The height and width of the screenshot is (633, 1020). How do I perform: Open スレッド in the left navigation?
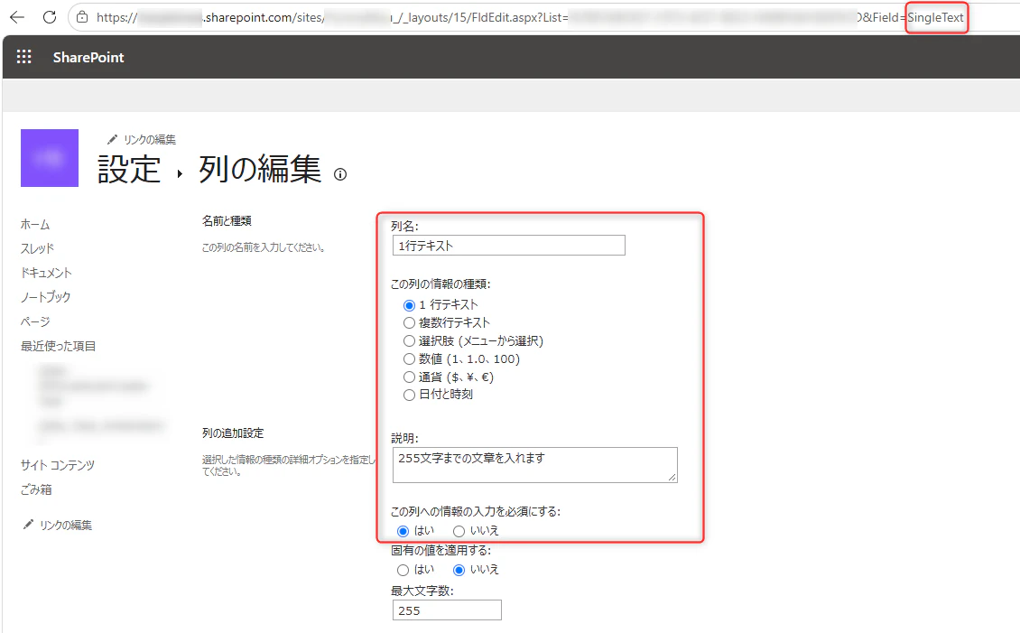tap(37, 248)
